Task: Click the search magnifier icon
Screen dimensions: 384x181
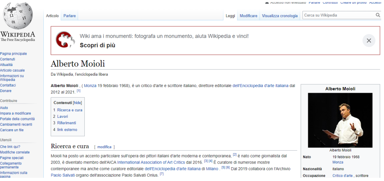Action: 378,15
